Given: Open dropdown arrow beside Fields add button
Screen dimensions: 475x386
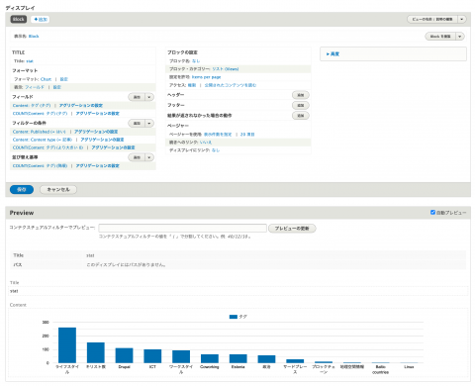Looking at the screenshot, I should click(x=149, y=97).
